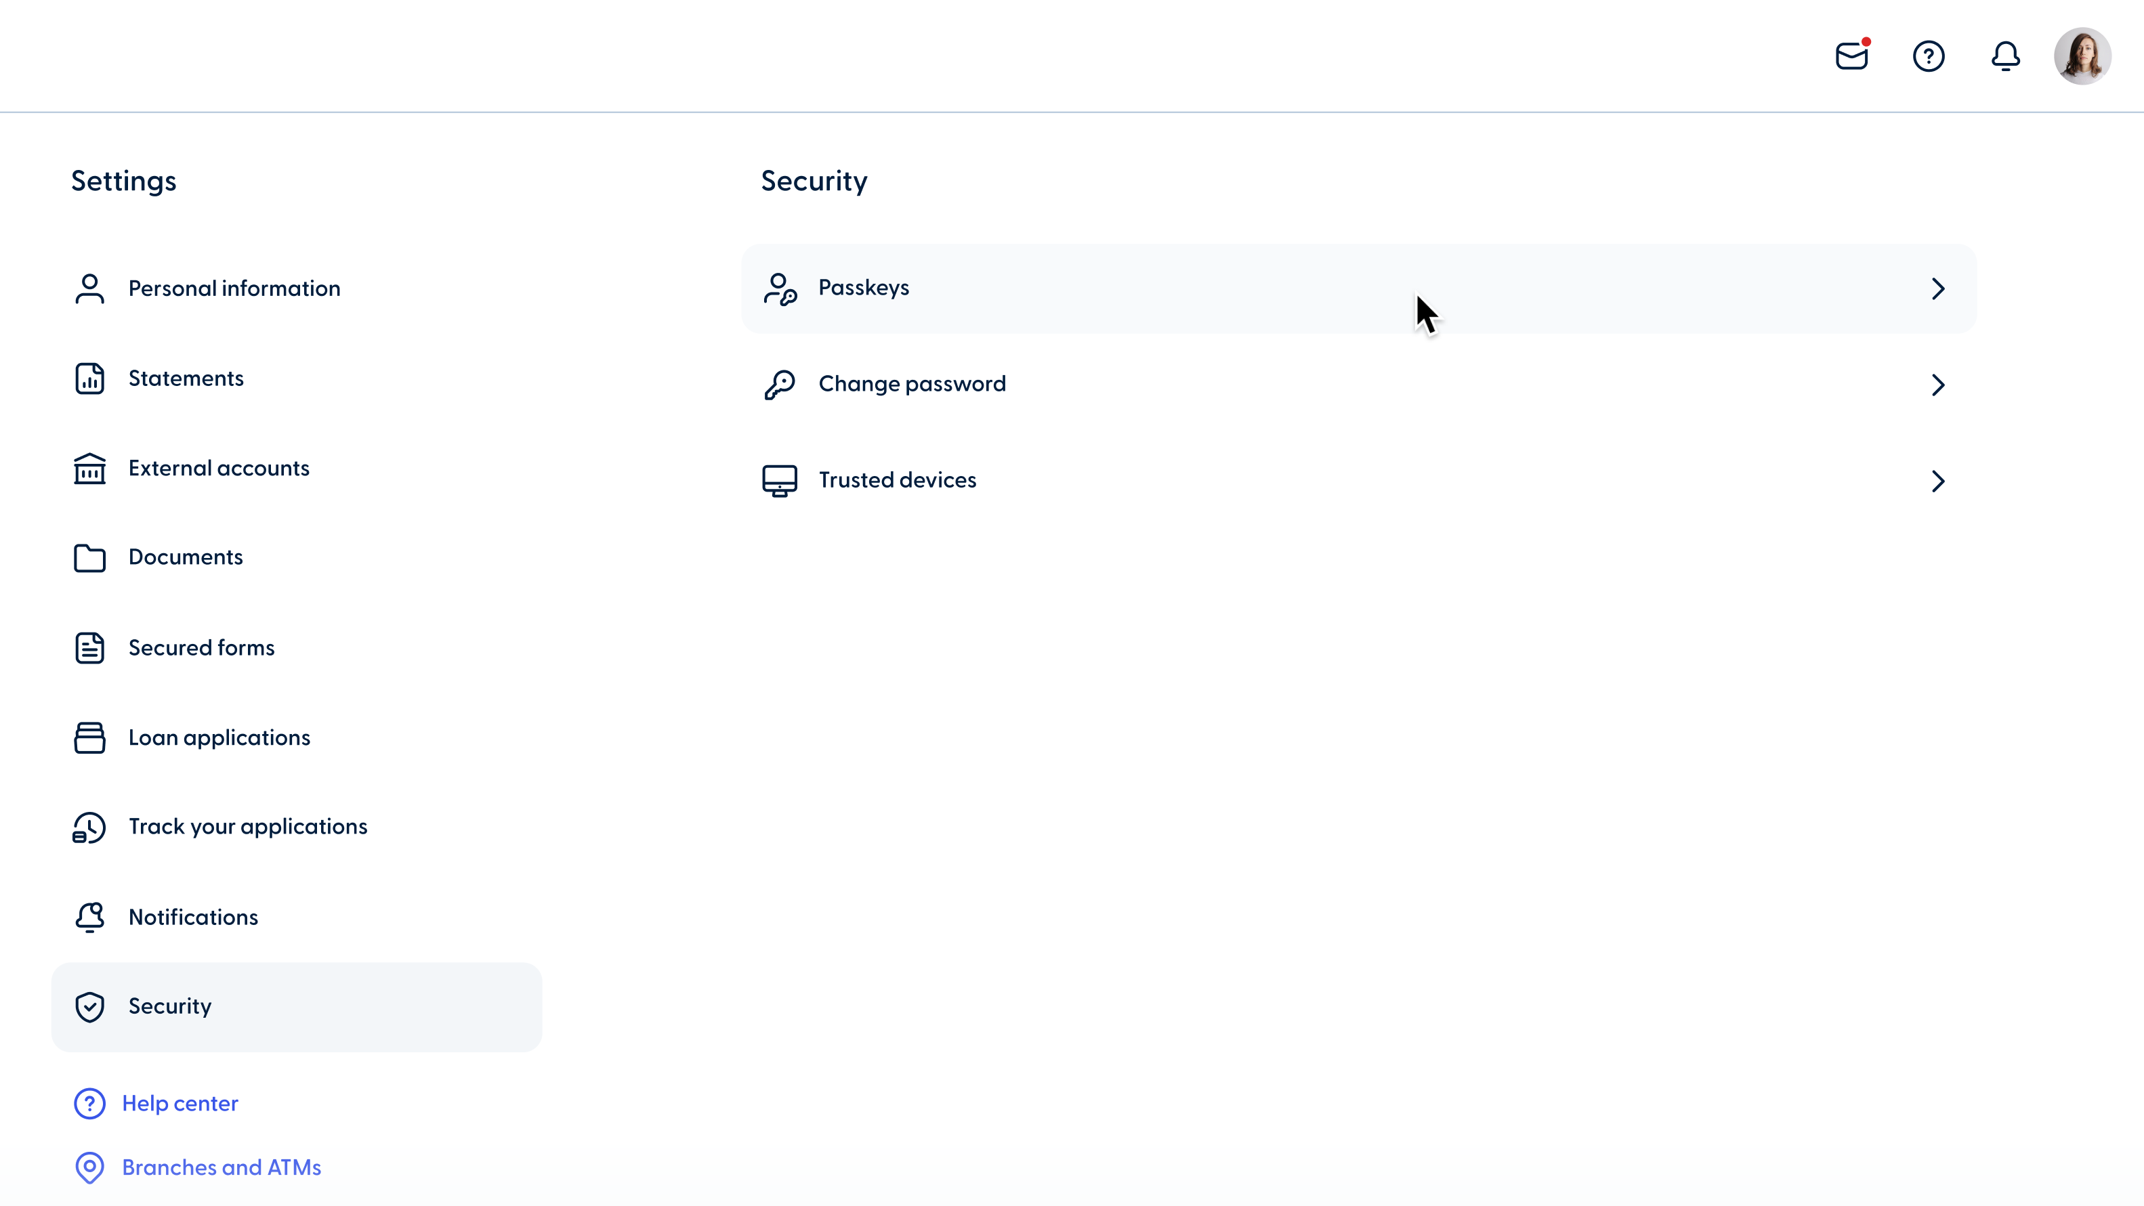Open Track your applications
Image resolution: width=2144 pixels, height=1206 pixels.
248,827
